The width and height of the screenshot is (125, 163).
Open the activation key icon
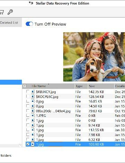coord(10,12)
